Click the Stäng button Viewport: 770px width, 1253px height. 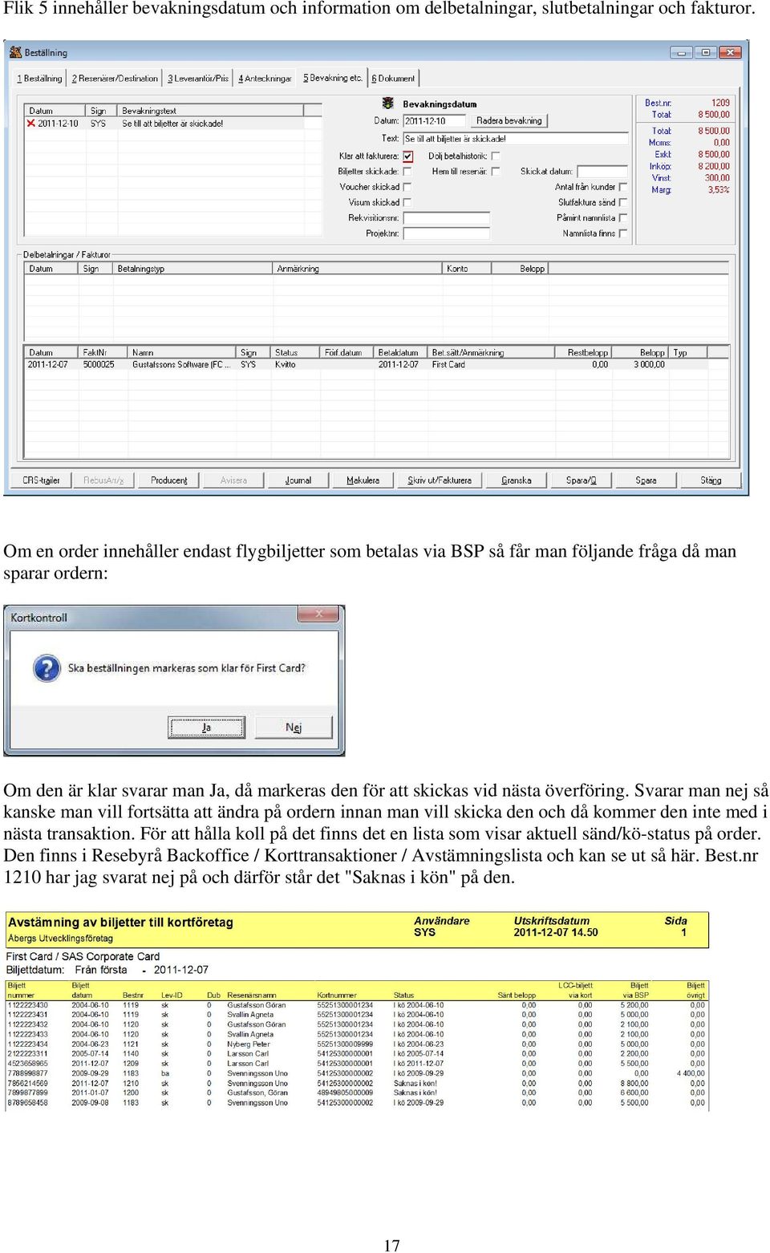pos(711,480)
